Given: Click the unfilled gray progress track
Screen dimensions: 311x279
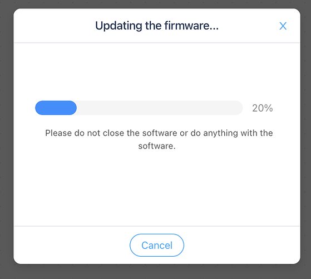Looking at the screenshot, I should point(160,108).
